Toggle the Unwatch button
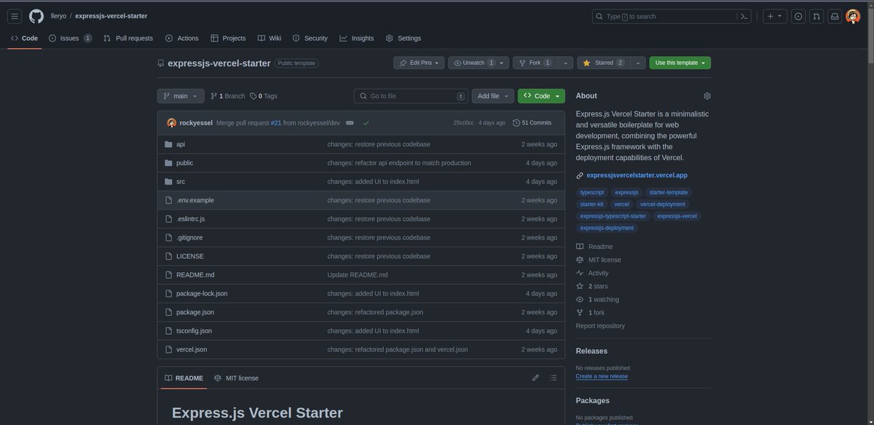874x425 pixels. [x=479, y=63]
